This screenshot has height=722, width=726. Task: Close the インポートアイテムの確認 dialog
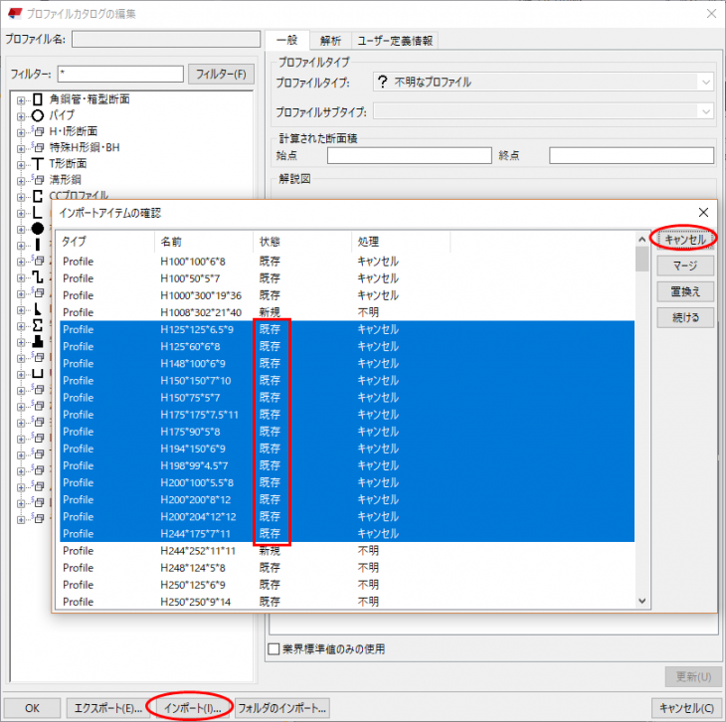click(x=703, y=212)
